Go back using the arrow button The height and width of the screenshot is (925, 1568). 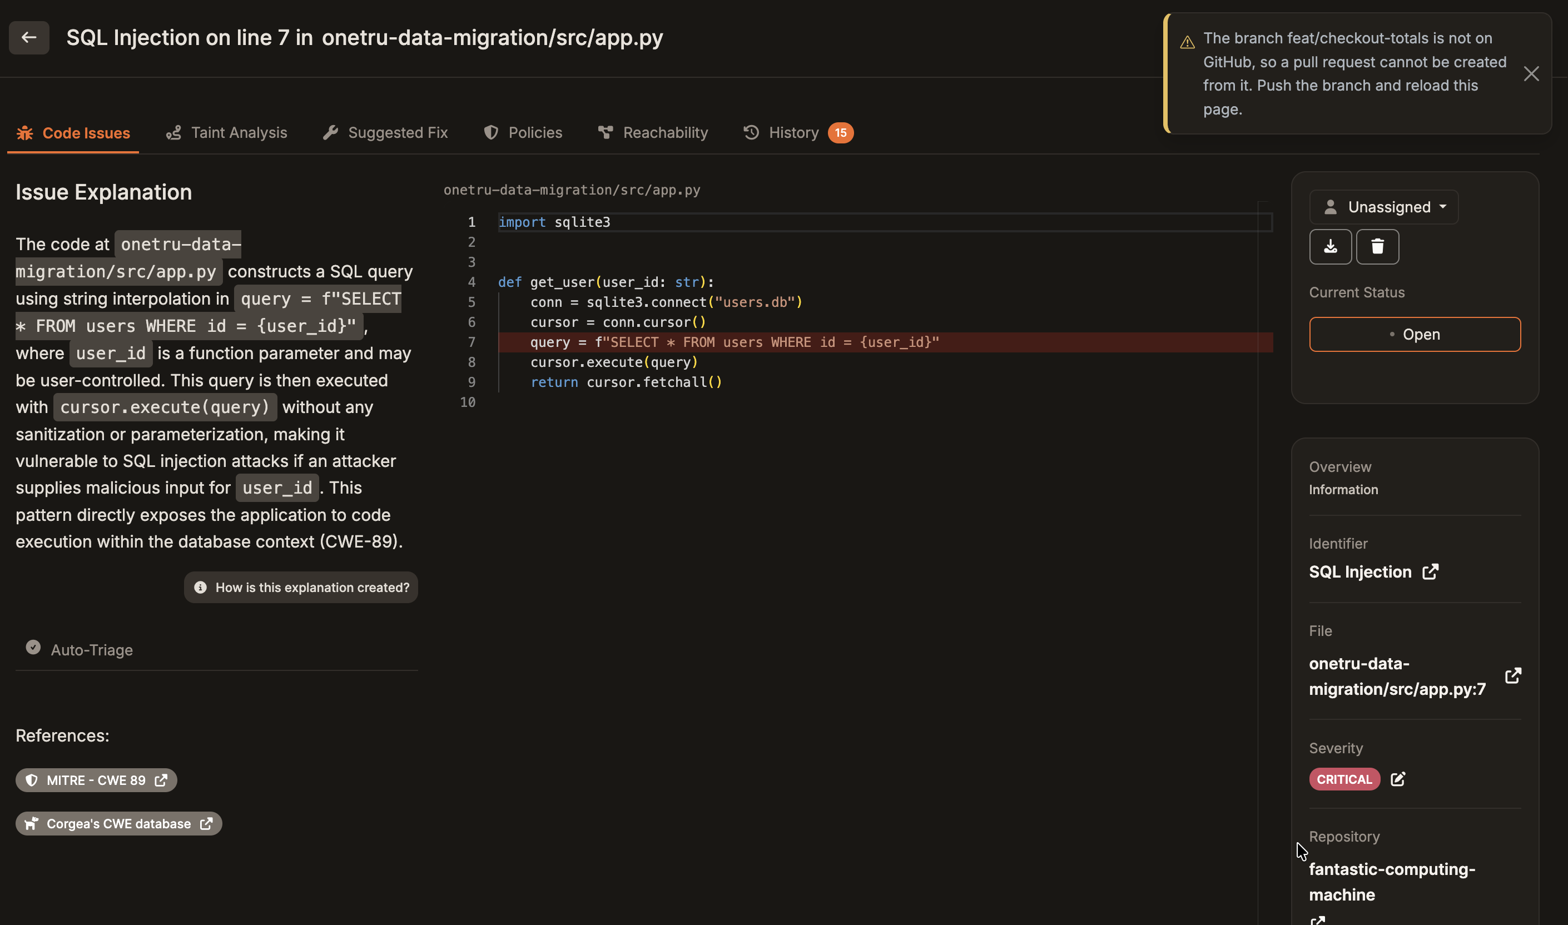[29, 37]
